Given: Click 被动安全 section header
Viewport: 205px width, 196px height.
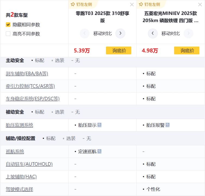Looking at the screenshot, I should tap(15, 112).
